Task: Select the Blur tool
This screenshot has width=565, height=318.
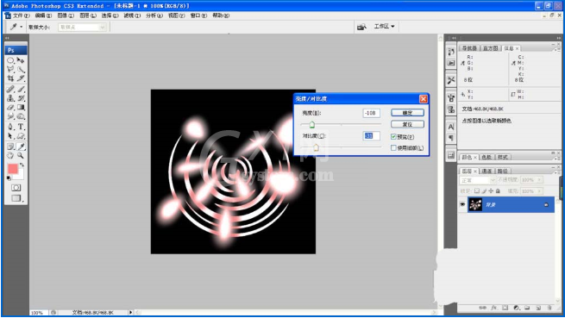Action: pos(10,116)
